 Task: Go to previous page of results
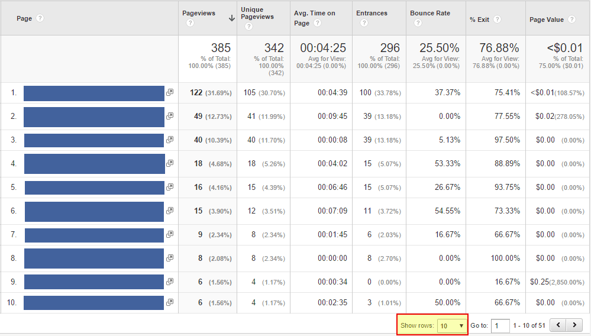(558, 325)
